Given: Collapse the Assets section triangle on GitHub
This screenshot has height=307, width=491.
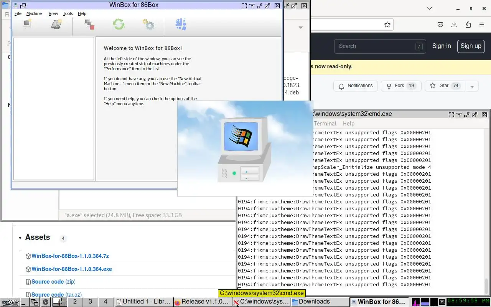Looking at the screenshot, I should [20, 238].
